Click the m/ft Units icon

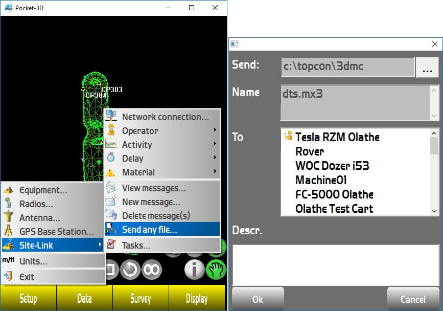8,259
